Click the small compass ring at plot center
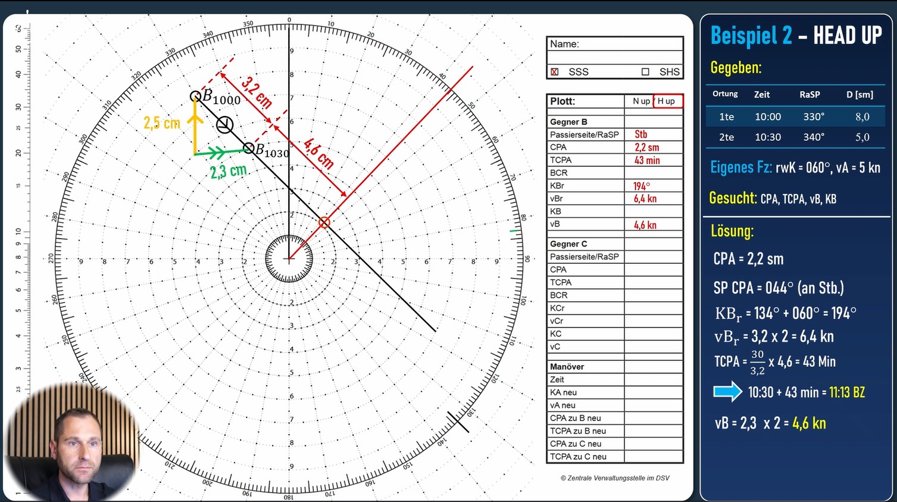897x502 pixels. pos(289,259)
